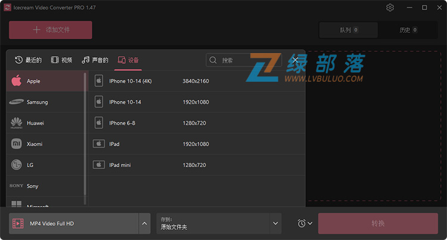Click the 搜索 search field
This screenshot has height=240, width=447.
244,60
